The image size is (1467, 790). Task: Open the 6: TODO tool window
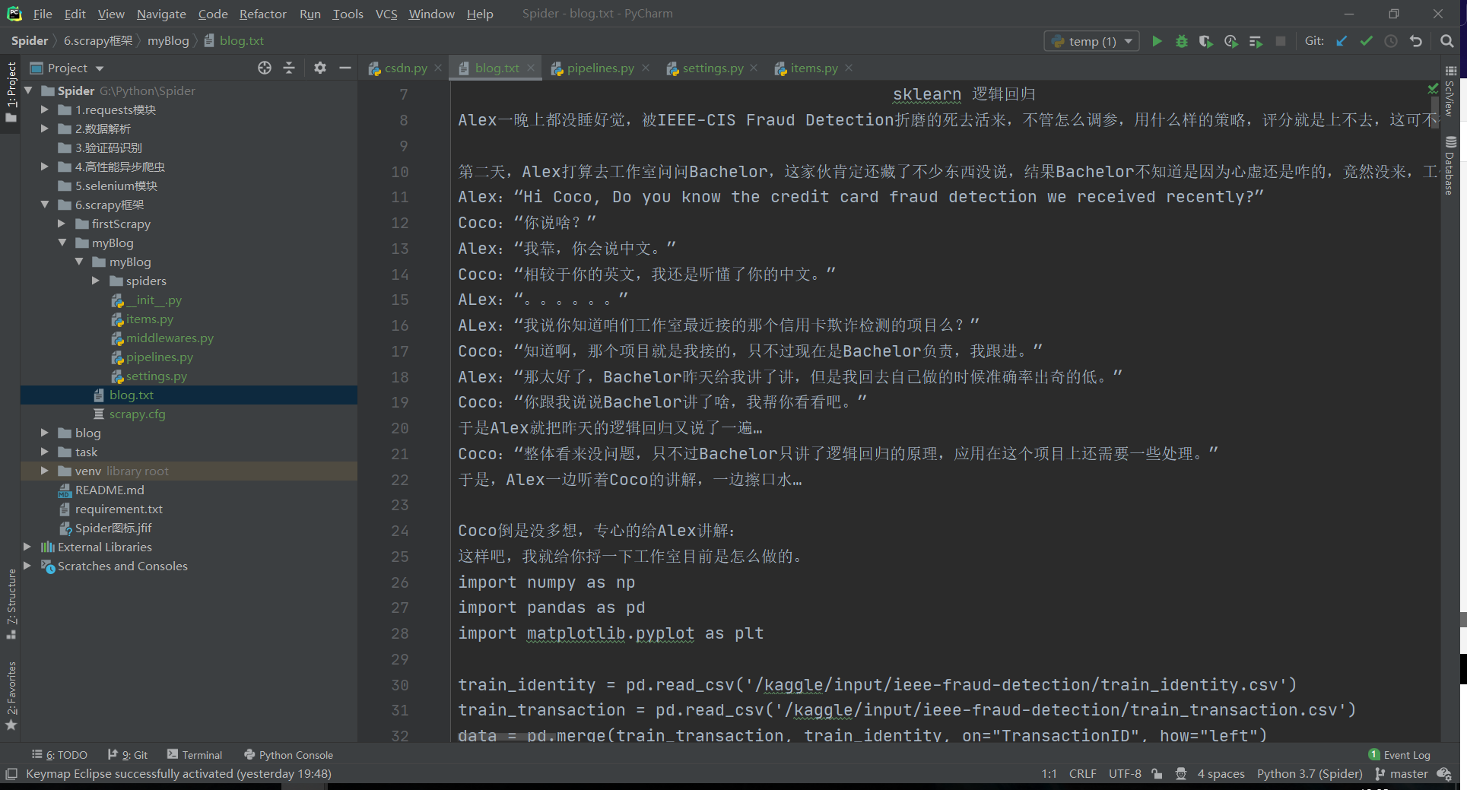(x=59, y=755)
